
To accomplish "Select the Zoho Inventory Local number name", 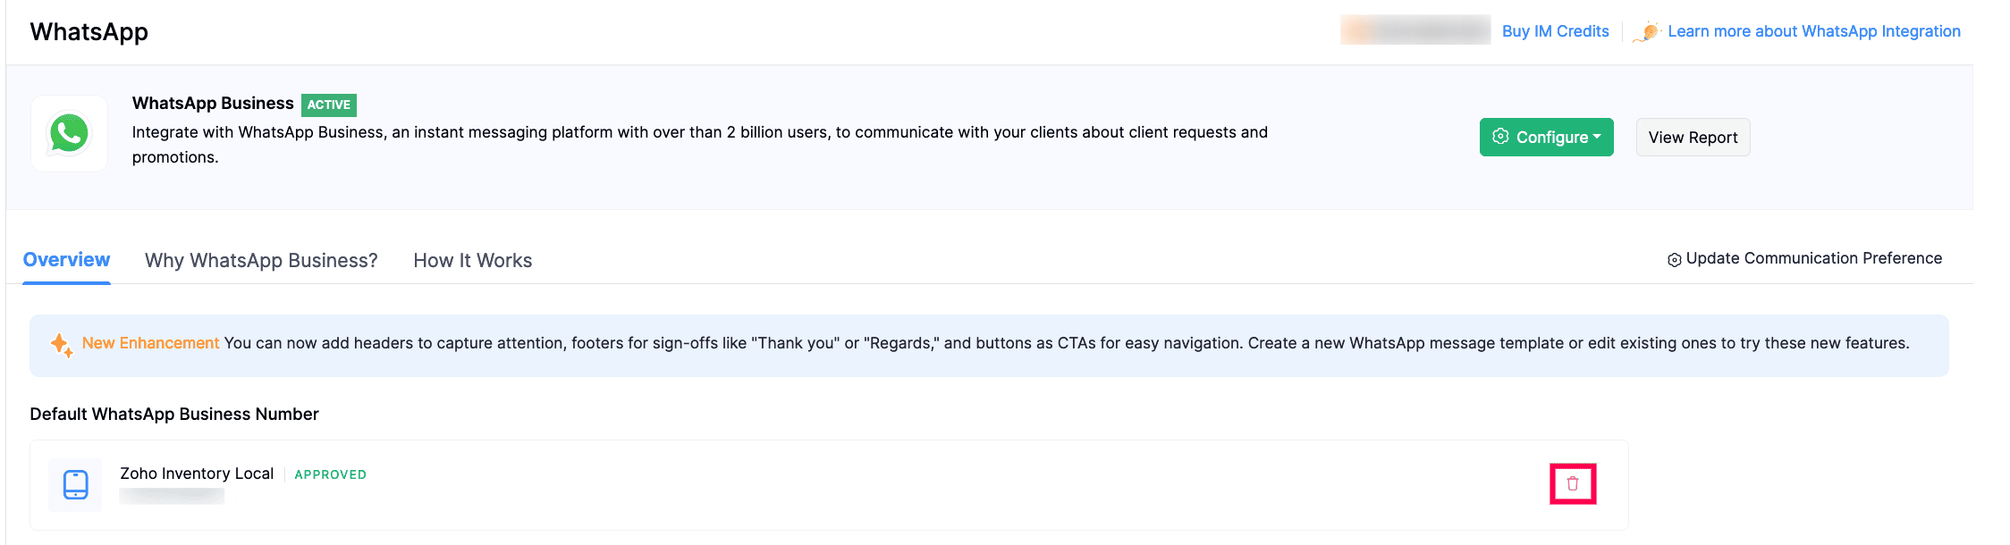I will click(x=197, y=474).
